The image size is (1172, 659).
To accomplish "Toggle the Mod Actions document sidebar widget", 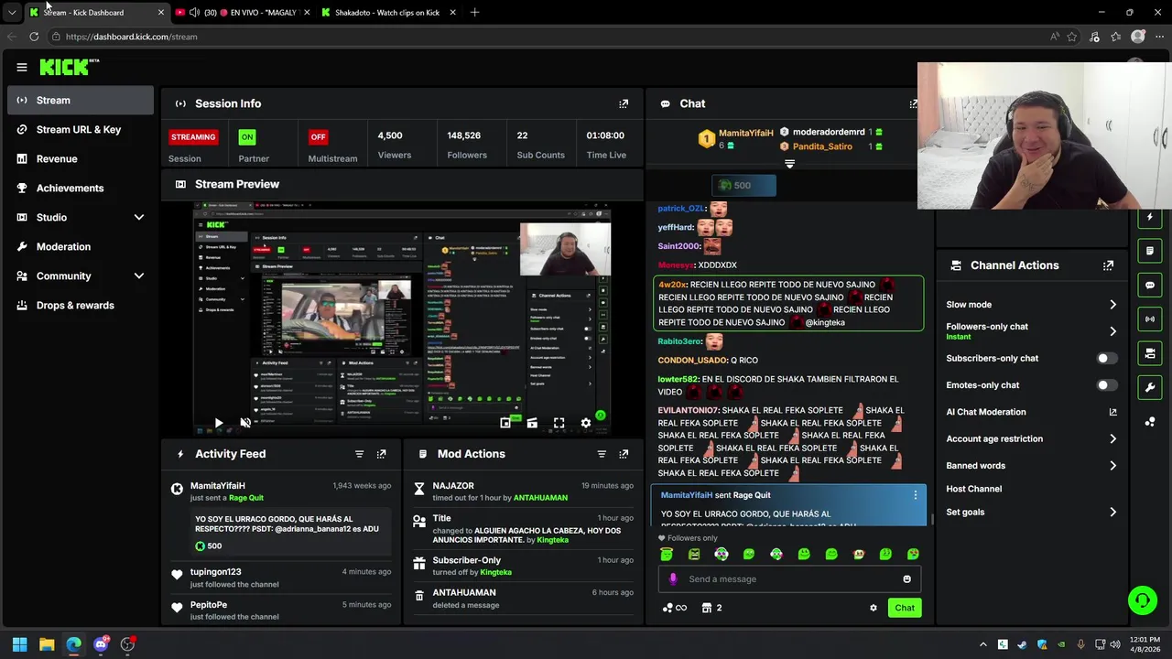I will 1150,251.
